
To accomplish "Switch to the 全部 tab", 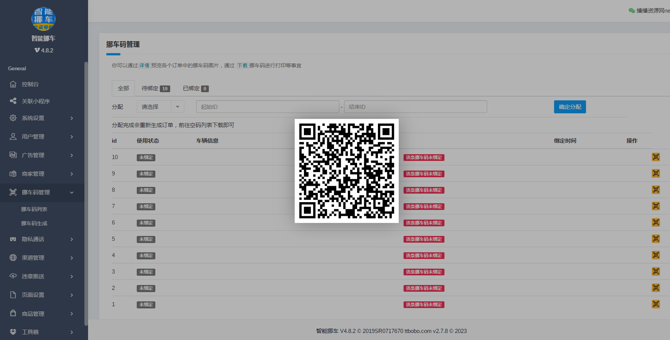I will point(123,88).
